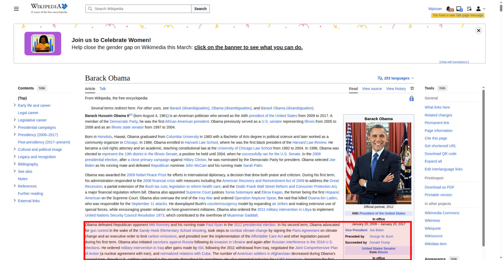Image resolution: width=503 pixels, height=260 pixels.
Task: Click the Search Wikipedia input field
Action: tap(141, 9)
